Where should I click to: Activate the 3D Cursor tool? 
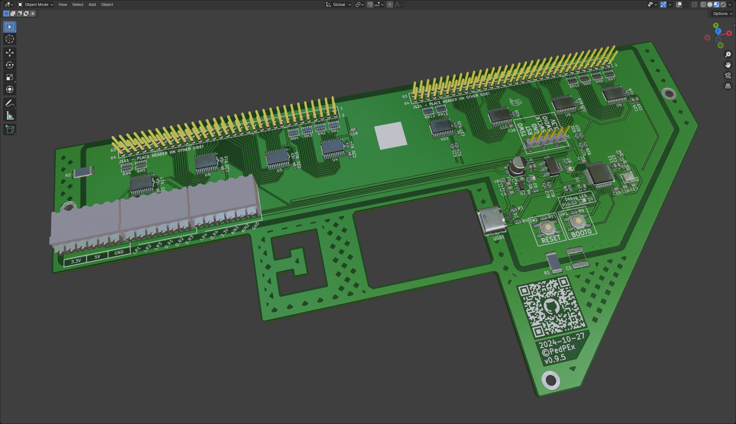[10, 39]
